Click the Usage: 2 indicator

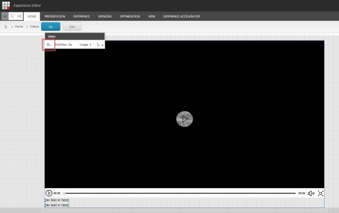85,45
